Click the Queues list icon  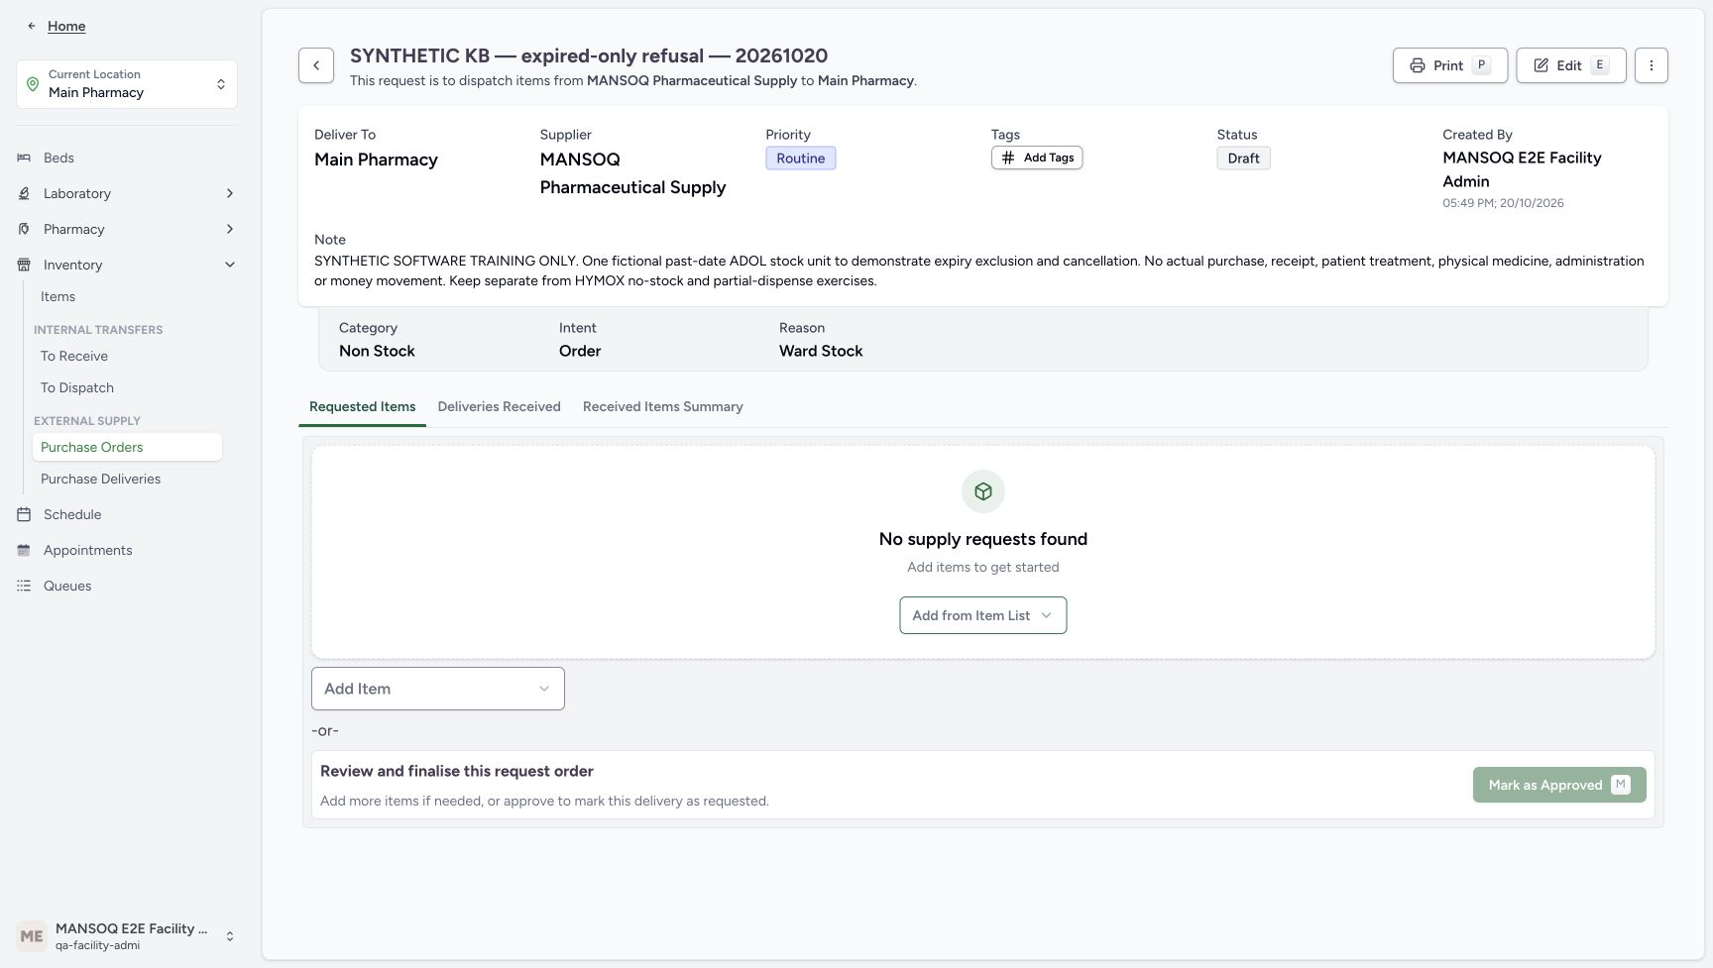click(x=24, y=586)
